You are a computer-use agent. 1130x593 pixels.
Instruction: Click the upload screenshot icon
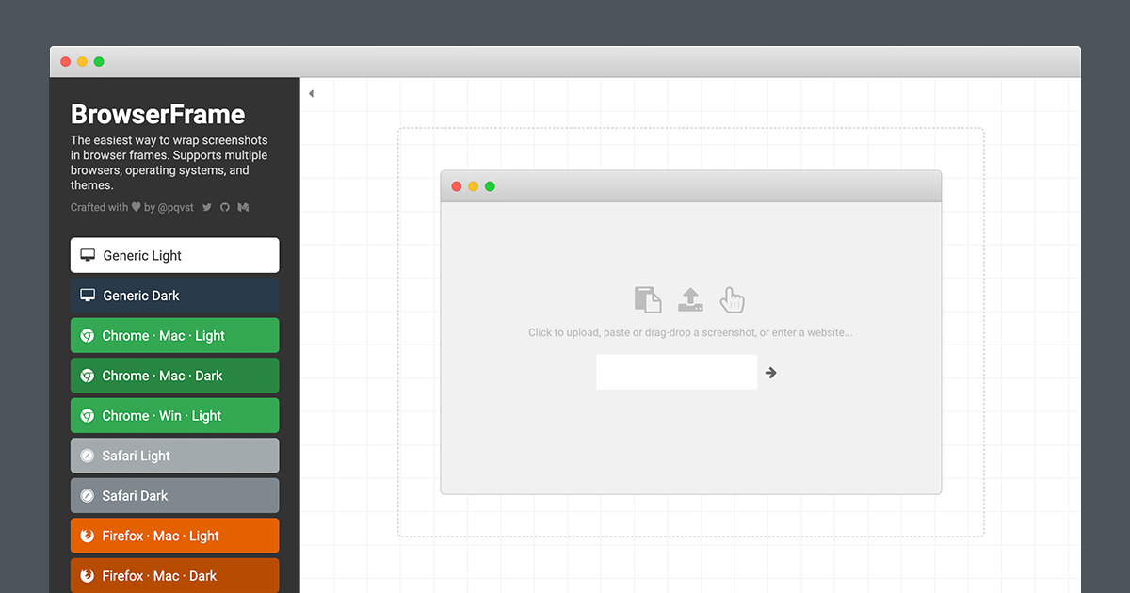pyautogui.click(x=690, y=298)
